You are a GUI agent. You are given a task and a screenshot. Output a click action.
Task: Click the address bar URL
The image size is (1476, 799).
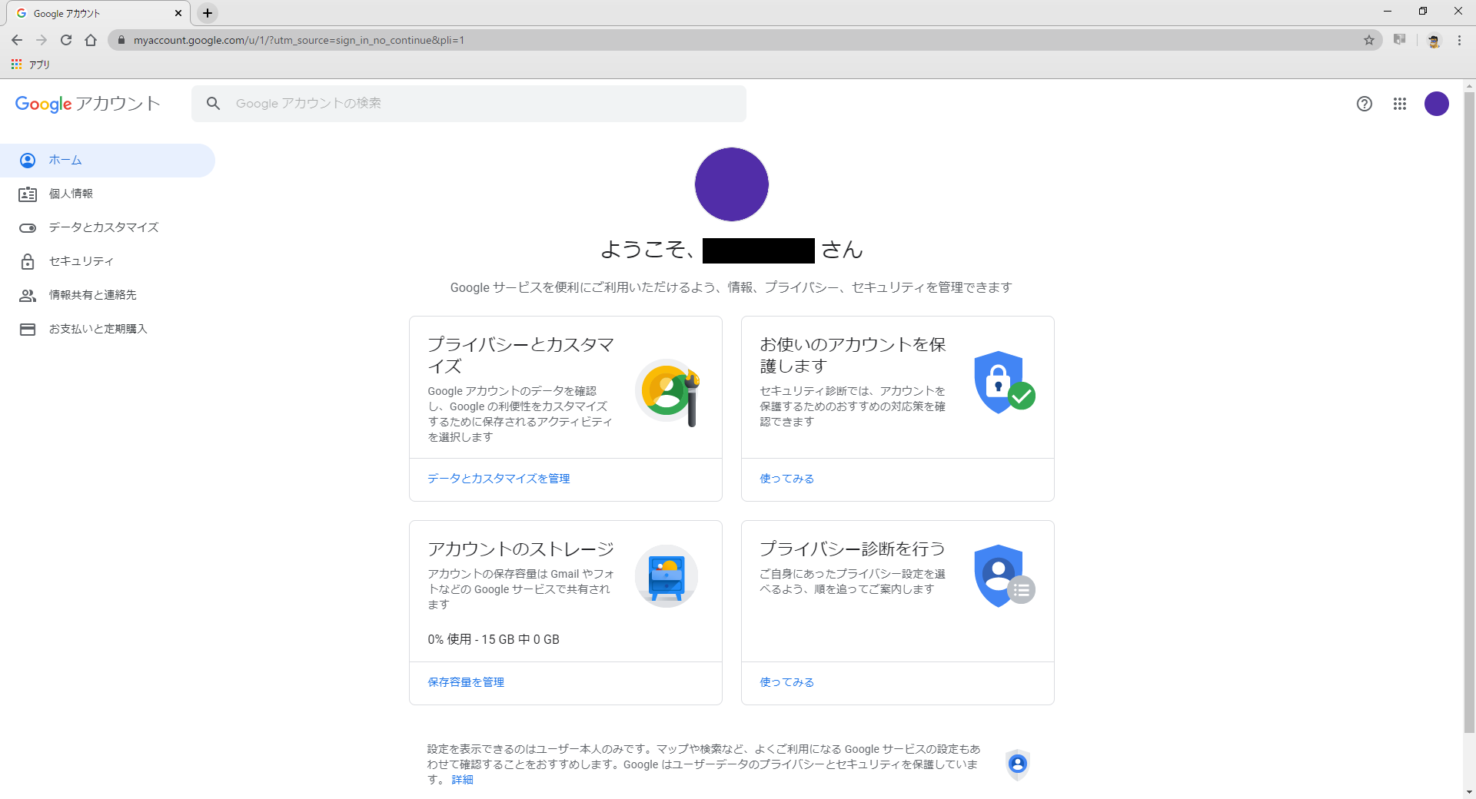pos(299,40)
